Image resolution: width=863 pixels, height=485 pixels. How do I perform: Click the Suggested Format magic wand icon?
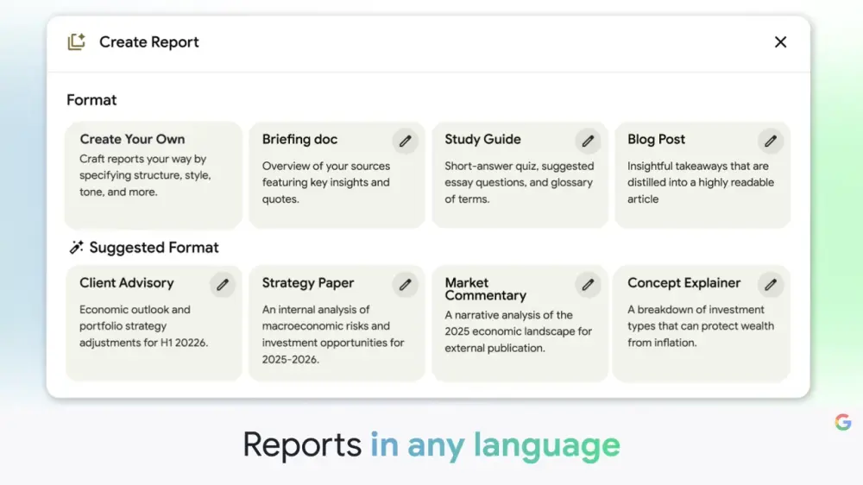[76, 248]
